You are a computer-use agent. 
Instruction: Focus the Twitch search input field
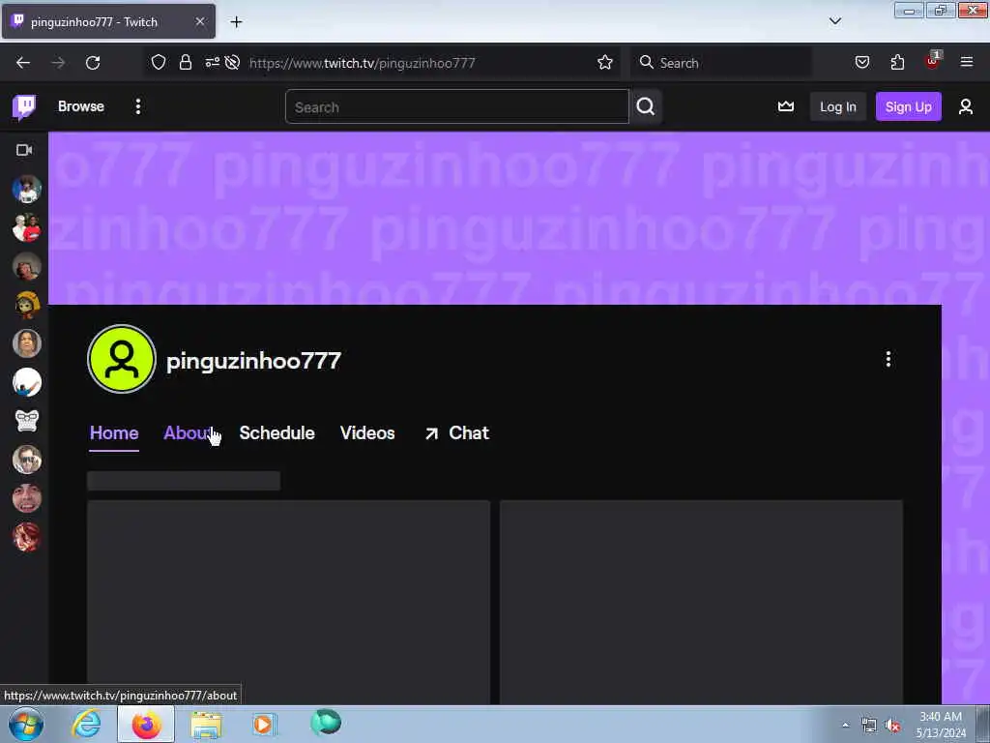tap(456, 106)
